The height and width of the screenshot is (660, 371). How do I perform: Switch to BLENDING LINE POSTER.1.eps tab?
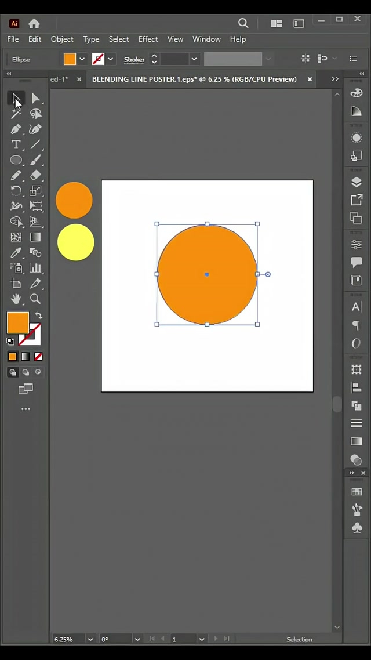[x=194, y=79]
